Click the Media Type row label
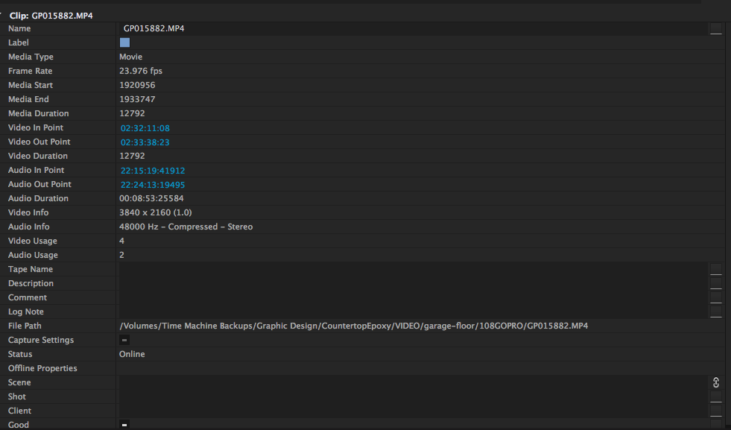This screenshot has height=430, width=731. click(31, 57)
